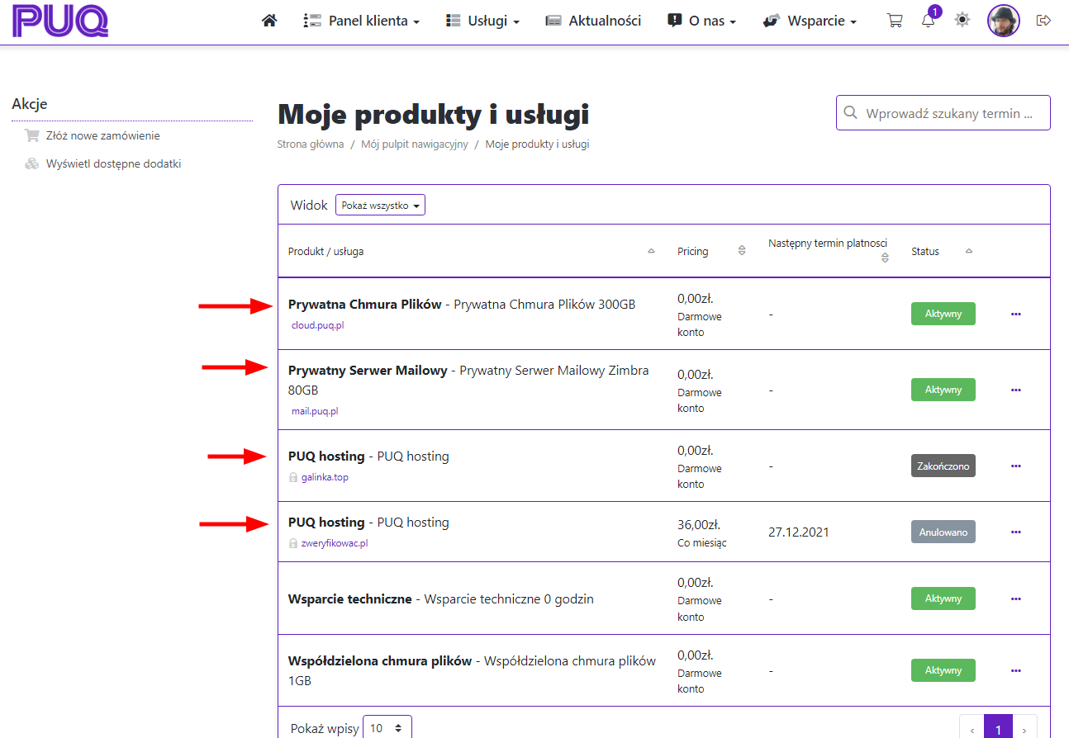The image size is (1069, 738).
Task: Click Wyświetl dostępne dodatki link
Action: 113,163
